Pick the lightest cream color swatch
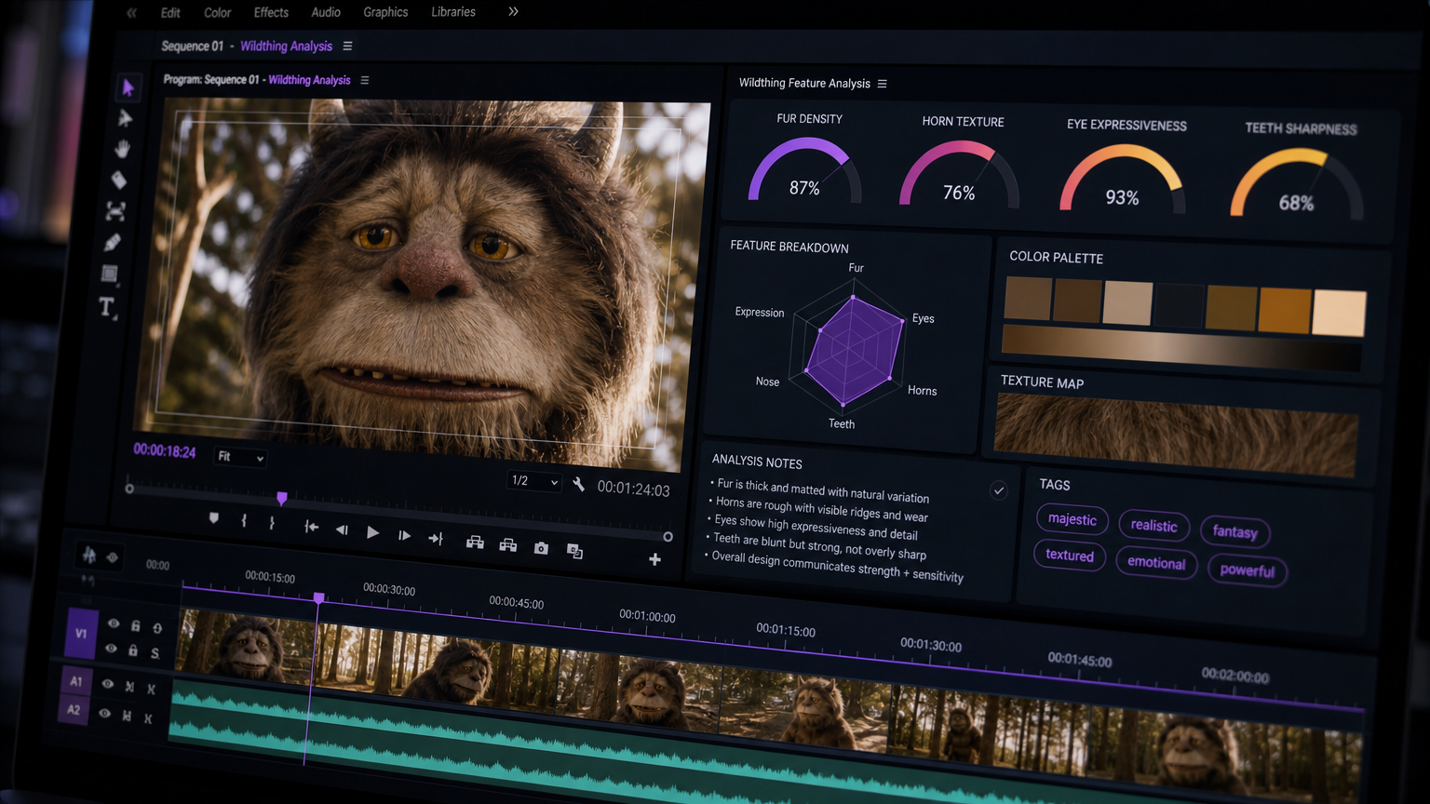1430x804 pixels. tap(1339, 313)
